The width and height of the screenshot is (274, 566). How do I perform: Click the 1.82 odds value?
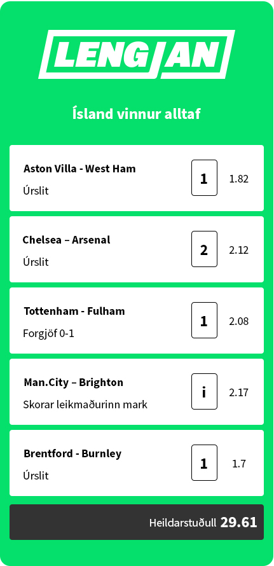coord(239,179)
